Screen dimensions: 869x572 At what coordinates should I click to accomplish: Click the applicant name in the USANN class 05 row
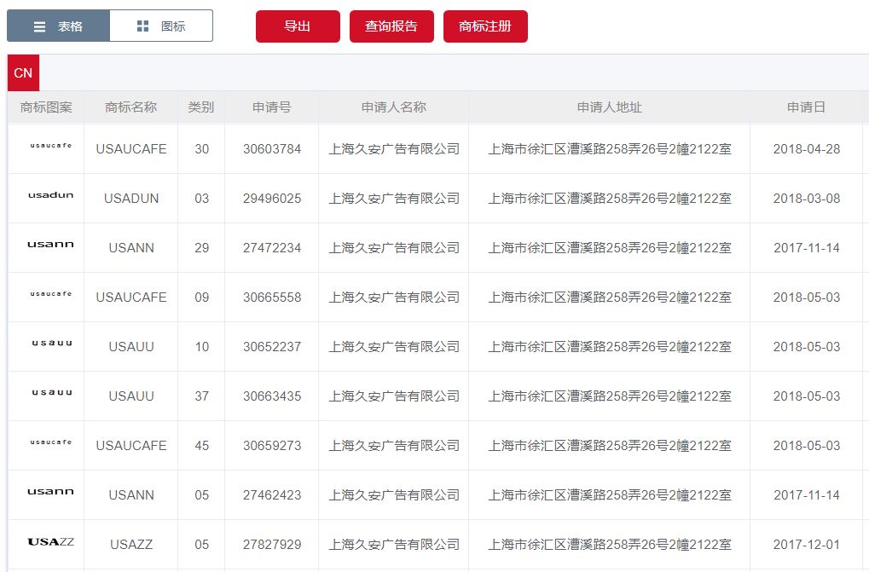(394, 495)
